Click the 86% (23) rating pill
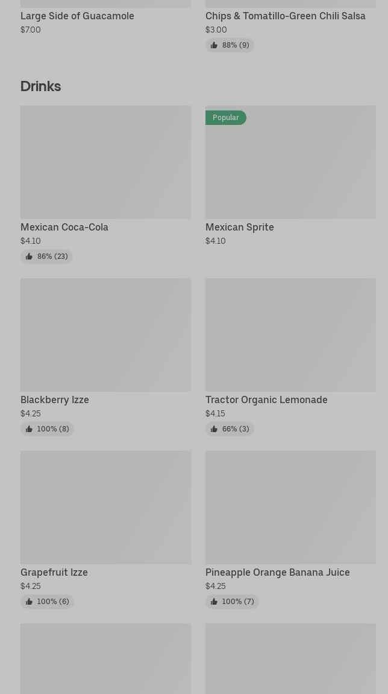 47,256
